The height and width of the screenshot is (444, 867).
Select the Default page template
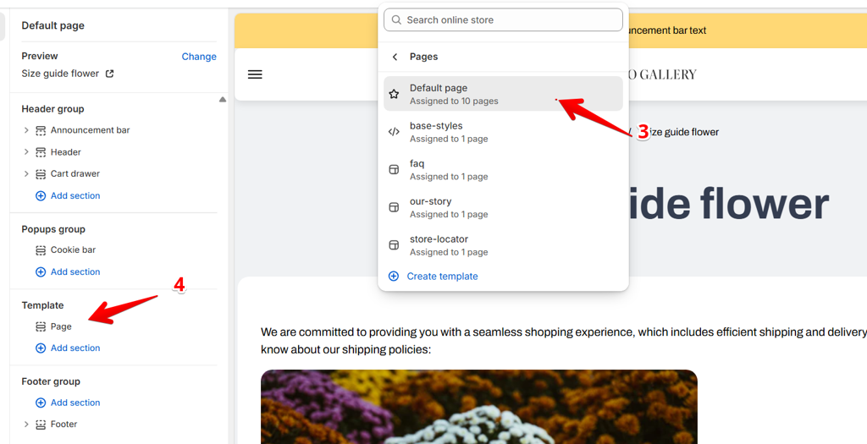(503, 94)
